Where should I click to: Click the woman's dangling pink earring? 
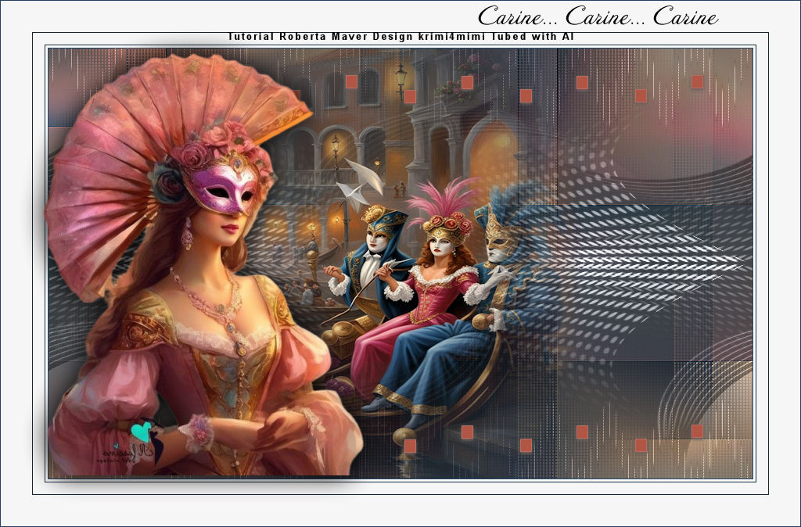click(x=187, y=234)
